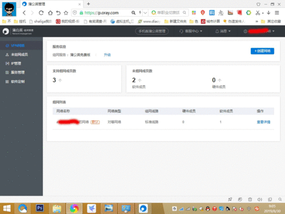Reload the page with refresh icon
285x214 pixels.
point(41,13)
